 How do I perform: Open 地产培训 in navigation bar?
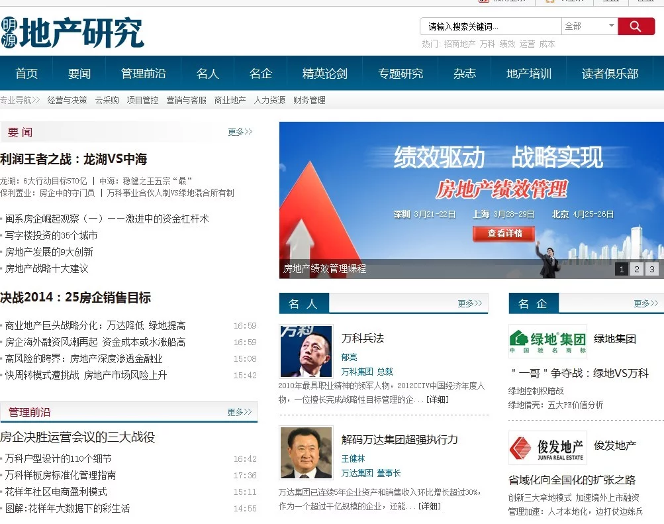pos(528,74)
